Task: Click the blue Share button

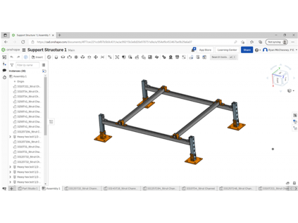Action: 247,50
